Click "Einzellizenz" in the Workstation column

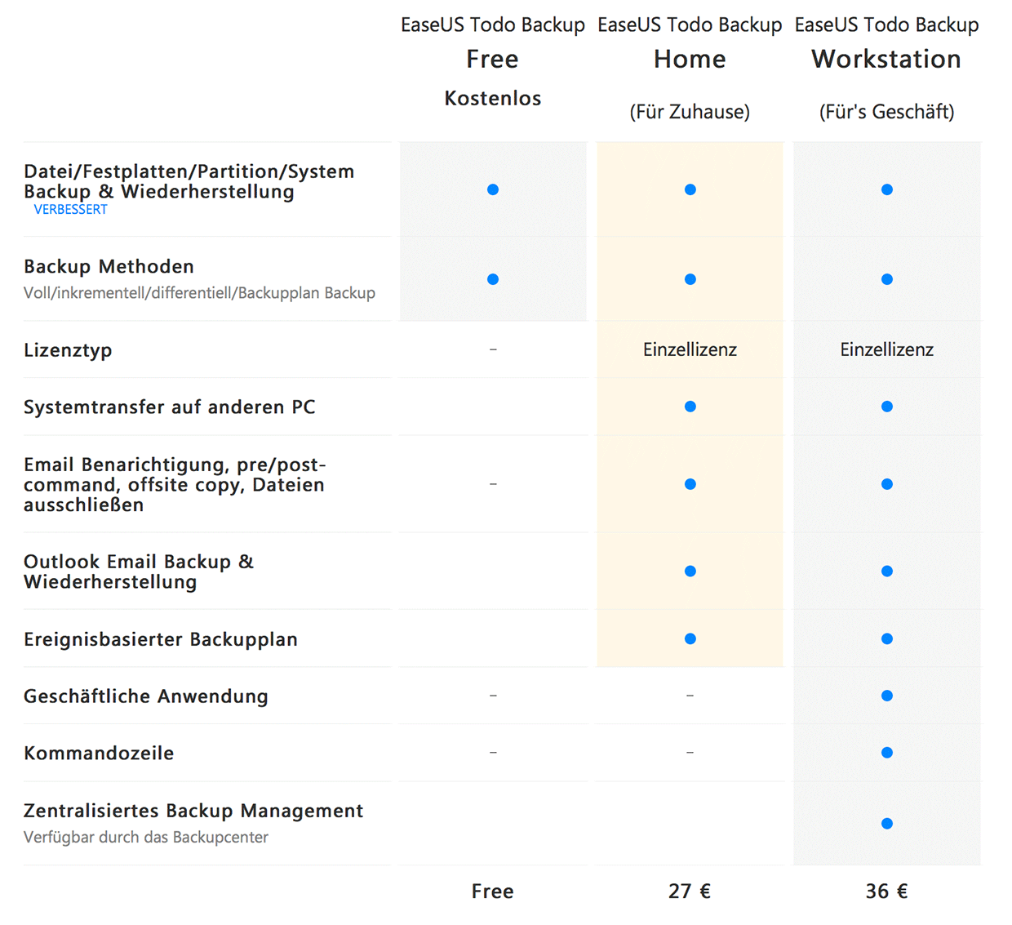(887, 349)
